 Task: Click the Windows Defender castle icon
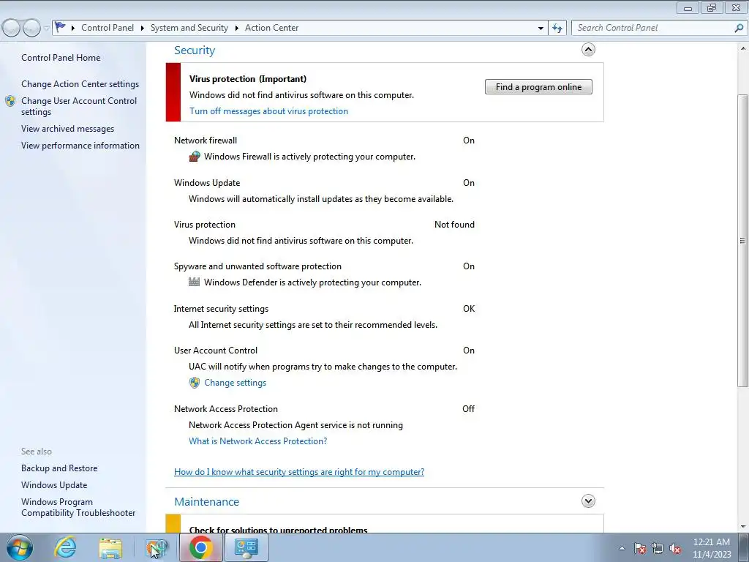tap(194, 282)
